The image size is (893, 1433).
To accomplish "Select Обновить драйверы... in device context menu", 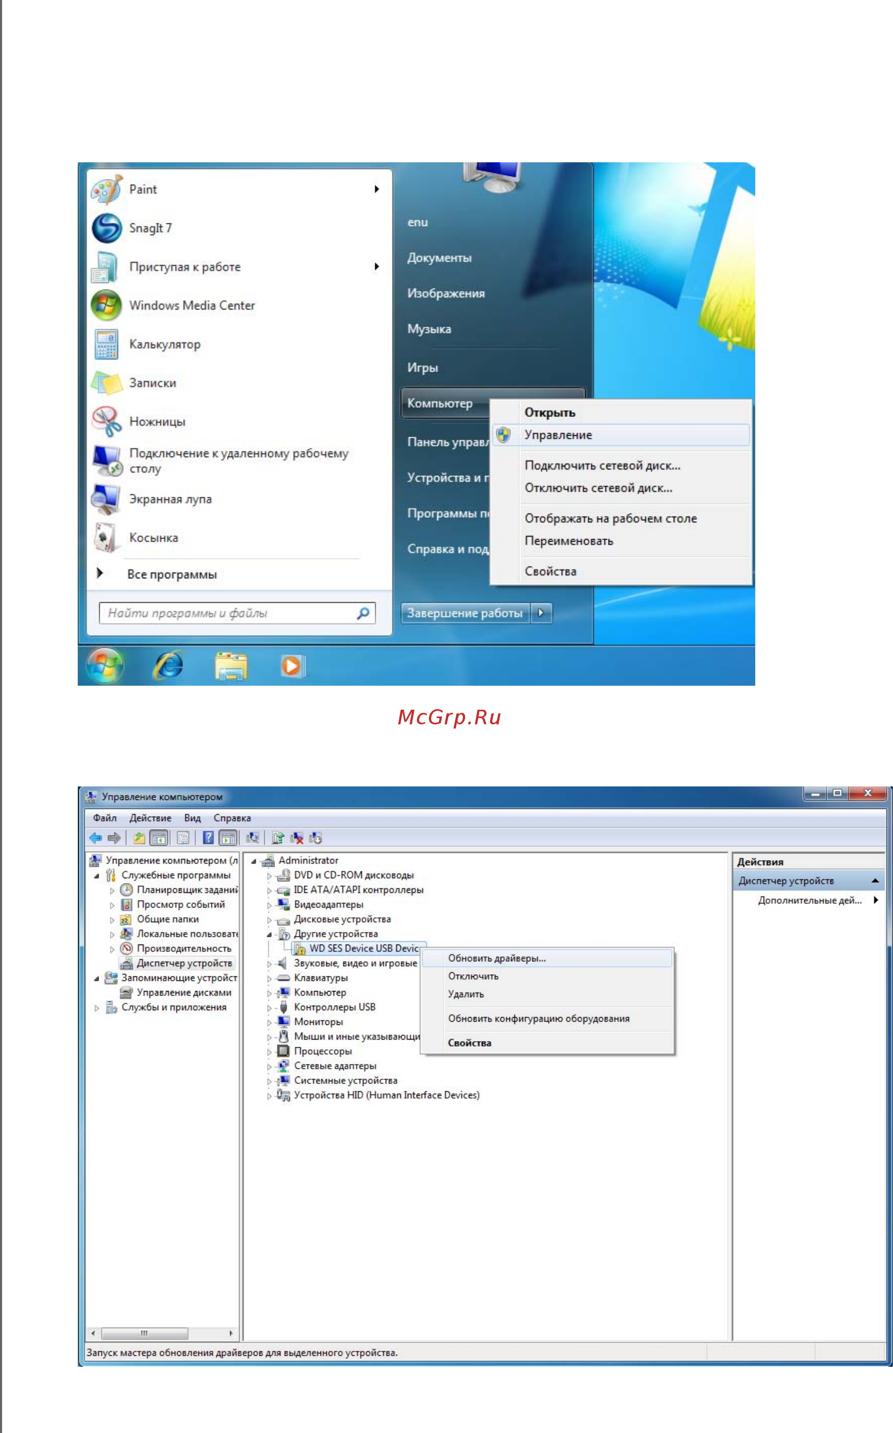I will point(547,958).
